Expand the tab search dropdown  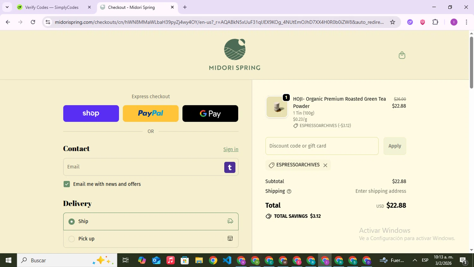click(x=7, y=7)
